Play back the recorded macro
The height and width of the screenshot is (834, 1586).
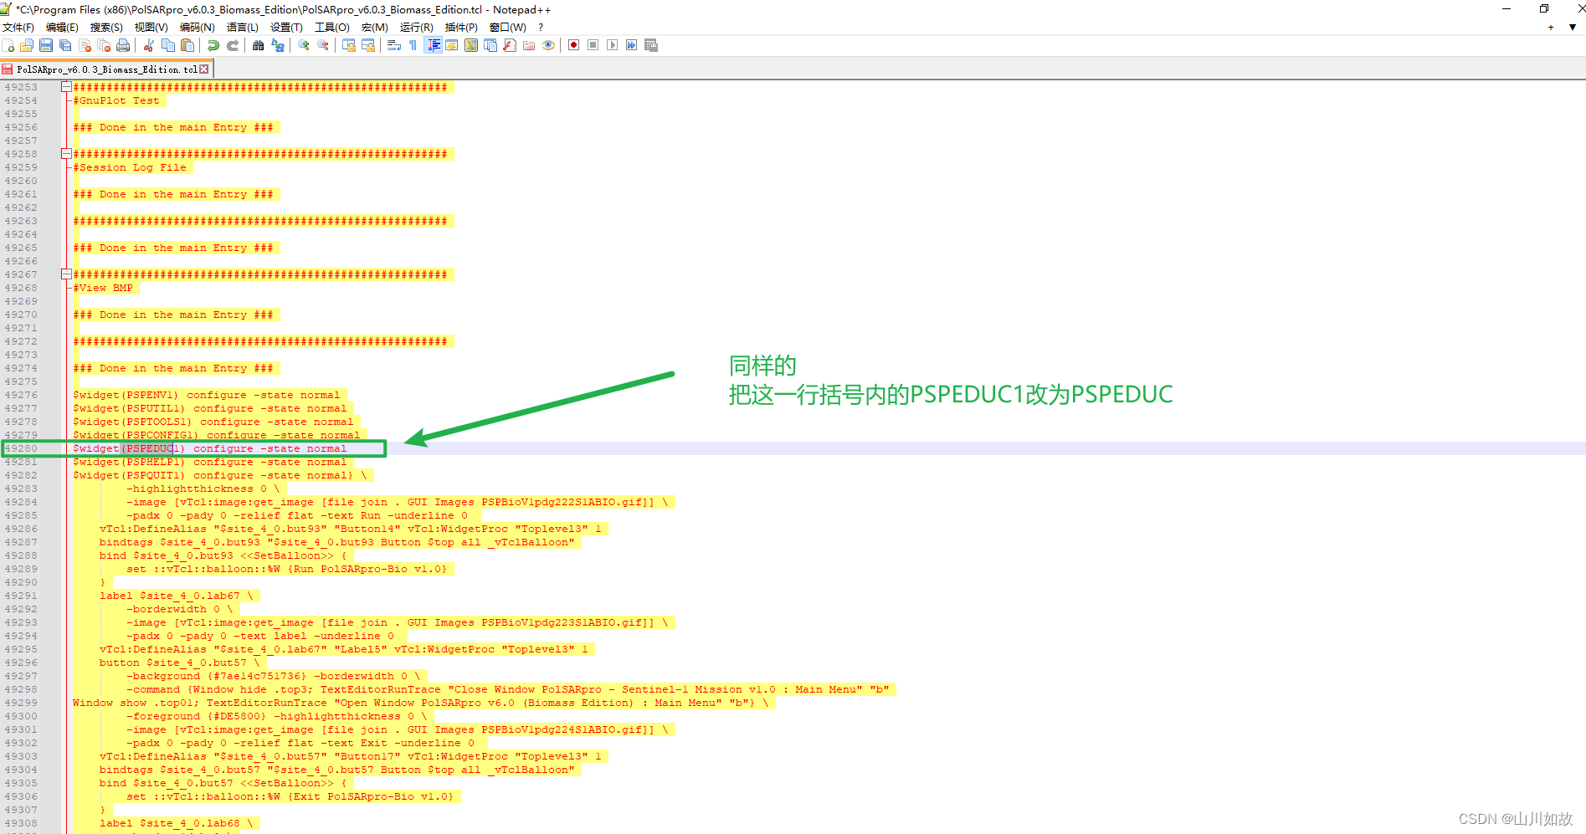click(x=613, y=45)
